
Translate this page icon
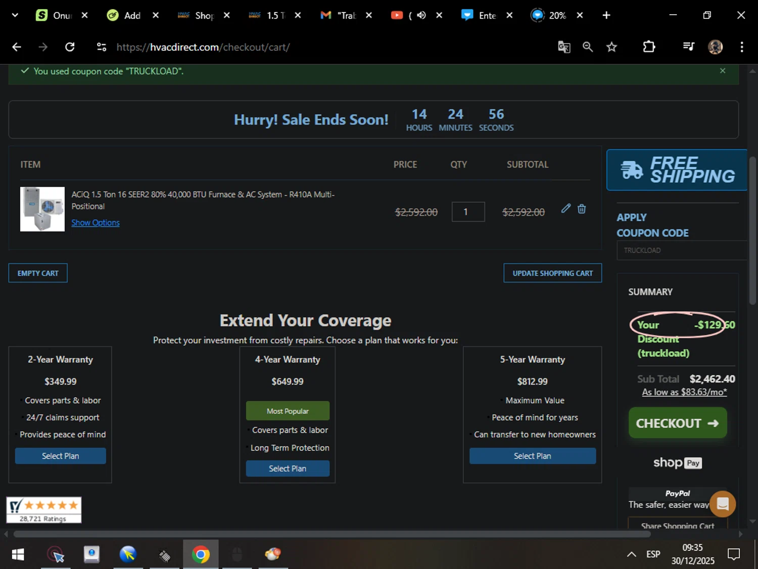coord(564,47)
